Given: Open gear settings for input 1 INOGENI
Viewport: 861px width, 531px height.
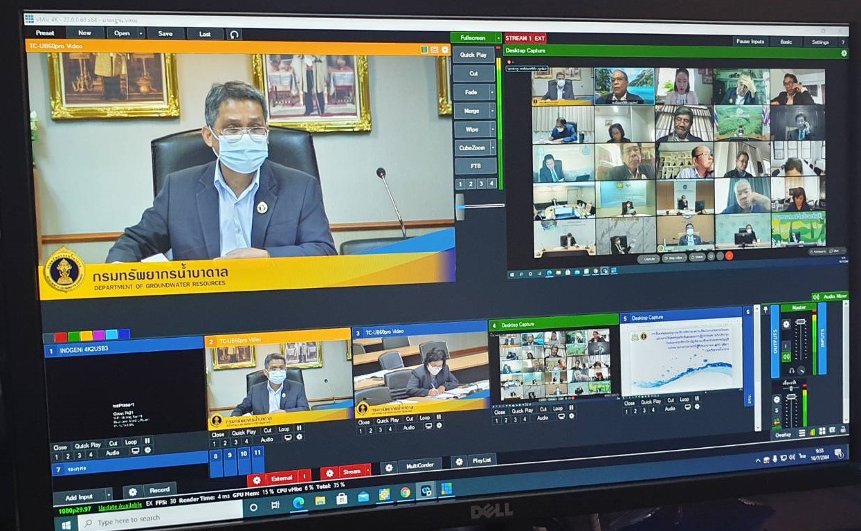Looking at the screenshot, I should click(x=147, y=450).
